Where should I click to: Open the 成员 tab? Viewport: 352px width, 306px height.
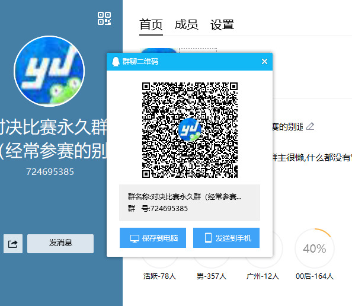coord(186,25)
